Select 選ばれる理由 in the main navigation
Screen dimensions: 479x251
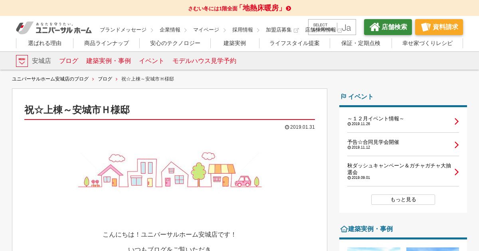pos(45,43)
